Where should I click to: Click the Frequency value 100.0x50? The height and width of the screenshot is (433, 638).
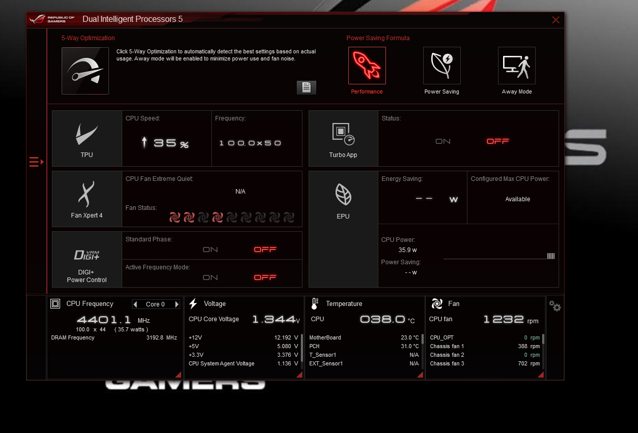pos(250,143)
